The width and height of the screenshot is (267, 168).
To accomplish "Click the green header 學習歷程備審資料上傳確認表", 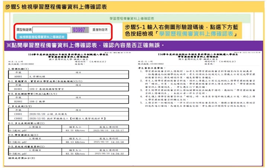I will (132, 18).
